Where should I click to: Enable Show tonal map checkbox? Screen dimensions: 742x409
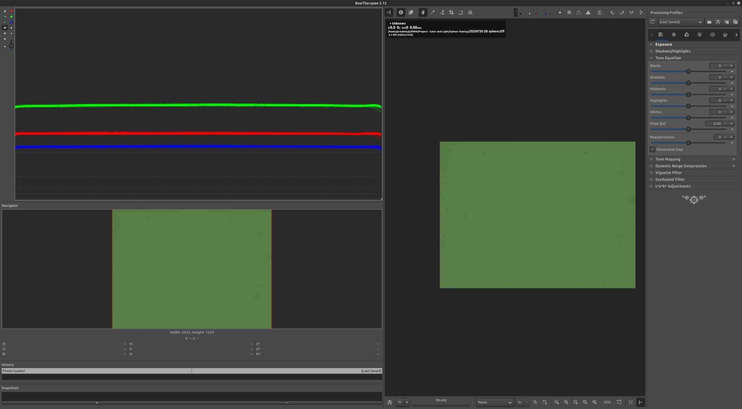click(x=652, y=150)
